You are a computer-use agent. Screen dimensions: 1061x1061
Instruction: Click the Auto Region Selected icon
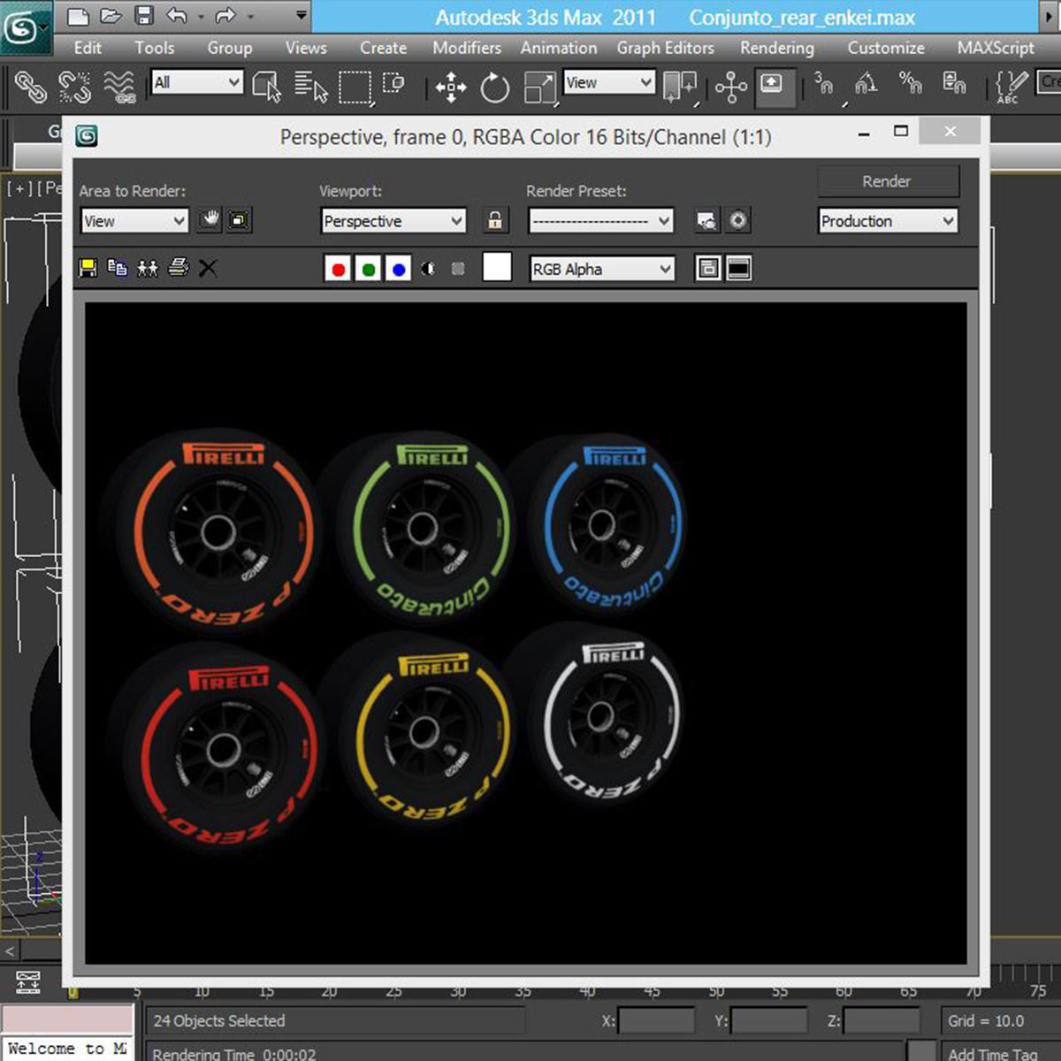239,219
